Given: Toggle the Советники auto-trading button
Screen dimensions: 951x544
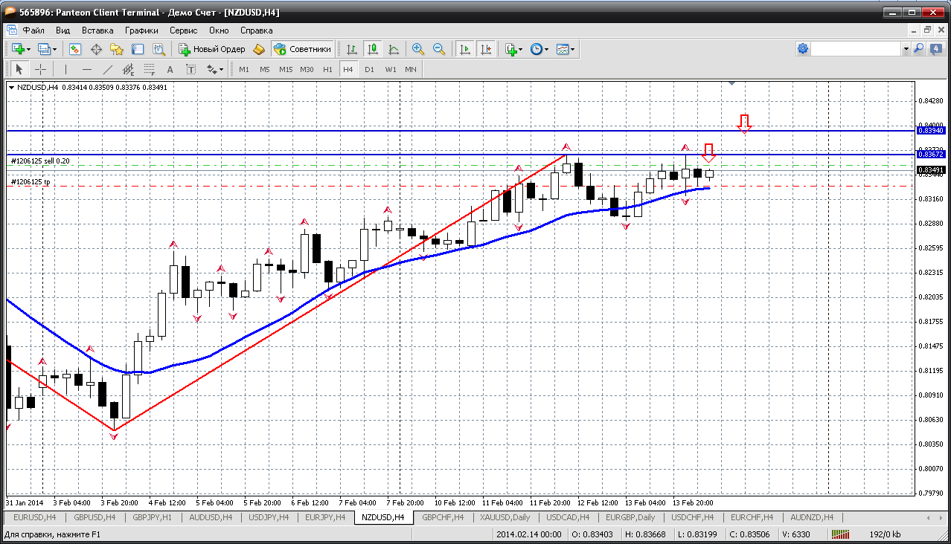Looking at the screenshot, I should coord(302,49).
